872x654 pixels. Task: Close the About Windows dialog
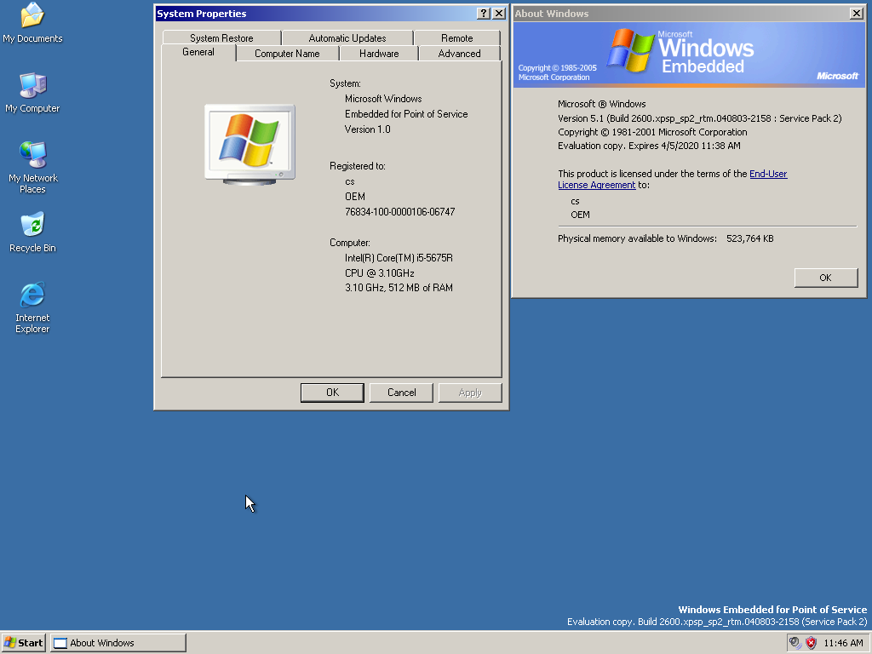(857, 14)
